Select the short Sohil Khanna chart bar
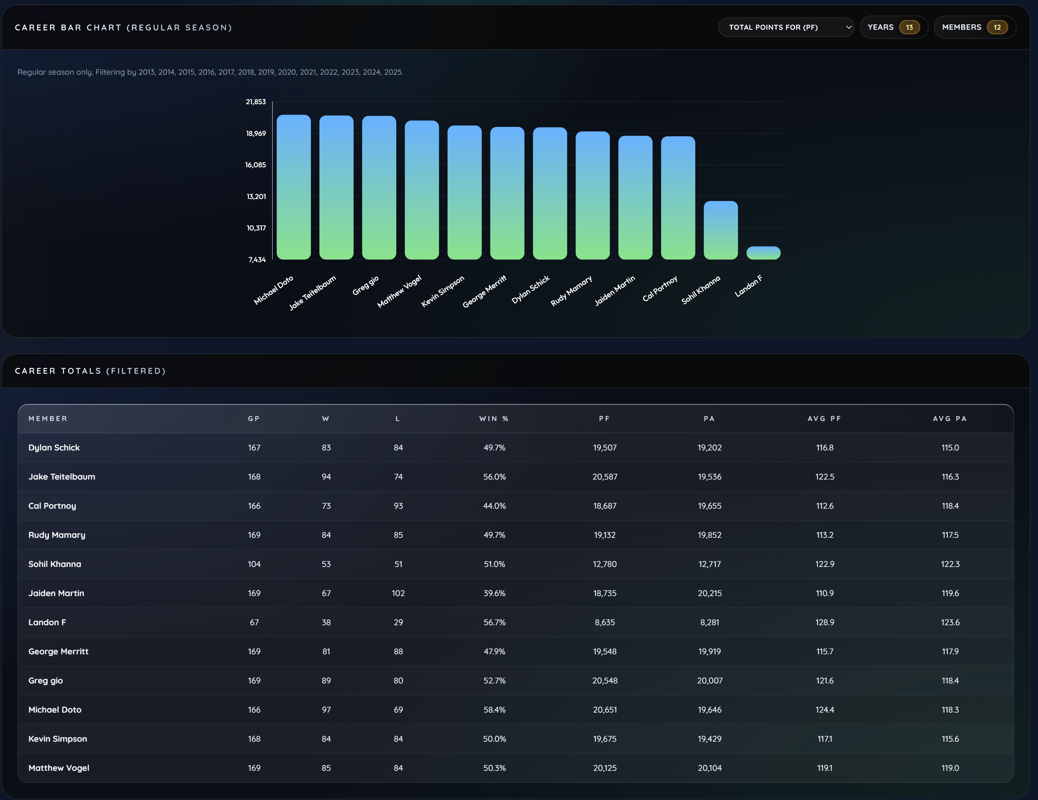 tap(721, 230)
